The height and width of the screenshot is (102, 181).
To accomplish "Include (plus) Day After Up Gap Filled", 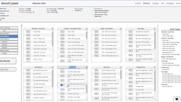I will click(x=130, y=35).
